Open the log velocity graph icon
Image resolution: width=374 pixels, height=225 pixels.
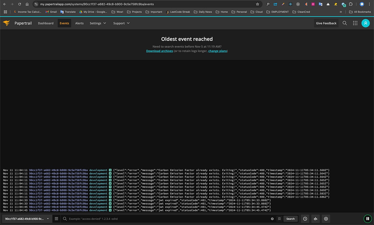click(x=315, y=219)
